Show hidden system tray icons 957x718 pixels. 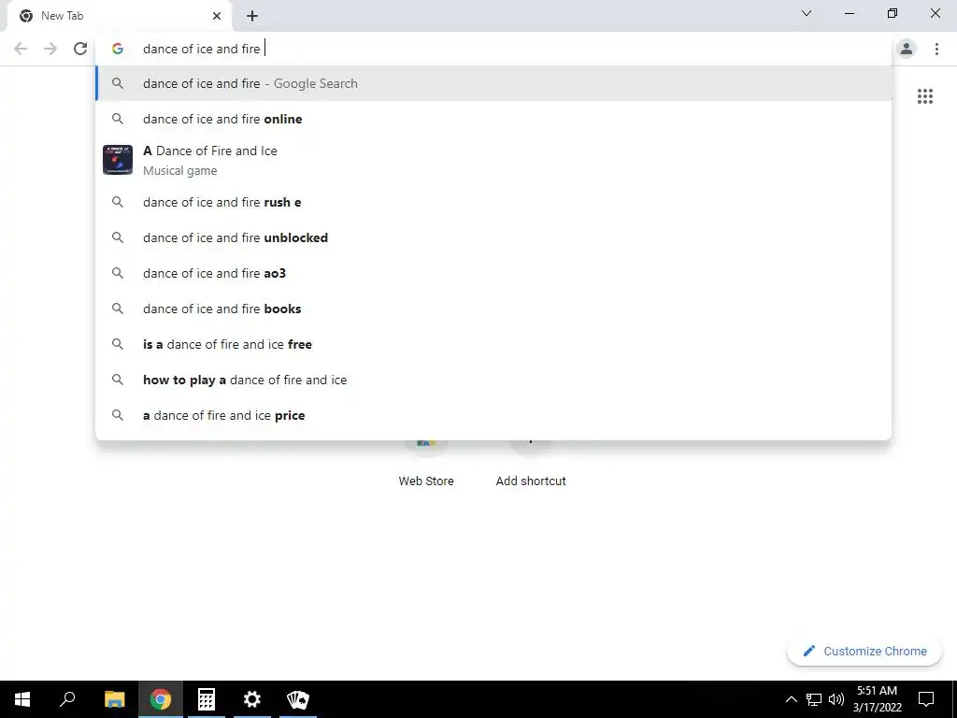pos(791,699)
